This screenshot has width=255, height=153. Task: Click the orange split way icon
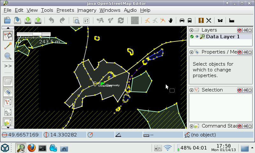tap(147, 20)
